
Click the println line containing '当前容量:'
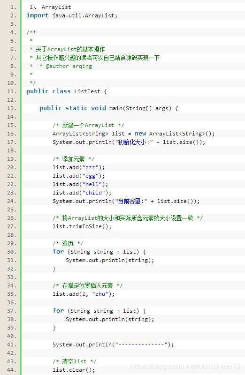click(126, 201)
